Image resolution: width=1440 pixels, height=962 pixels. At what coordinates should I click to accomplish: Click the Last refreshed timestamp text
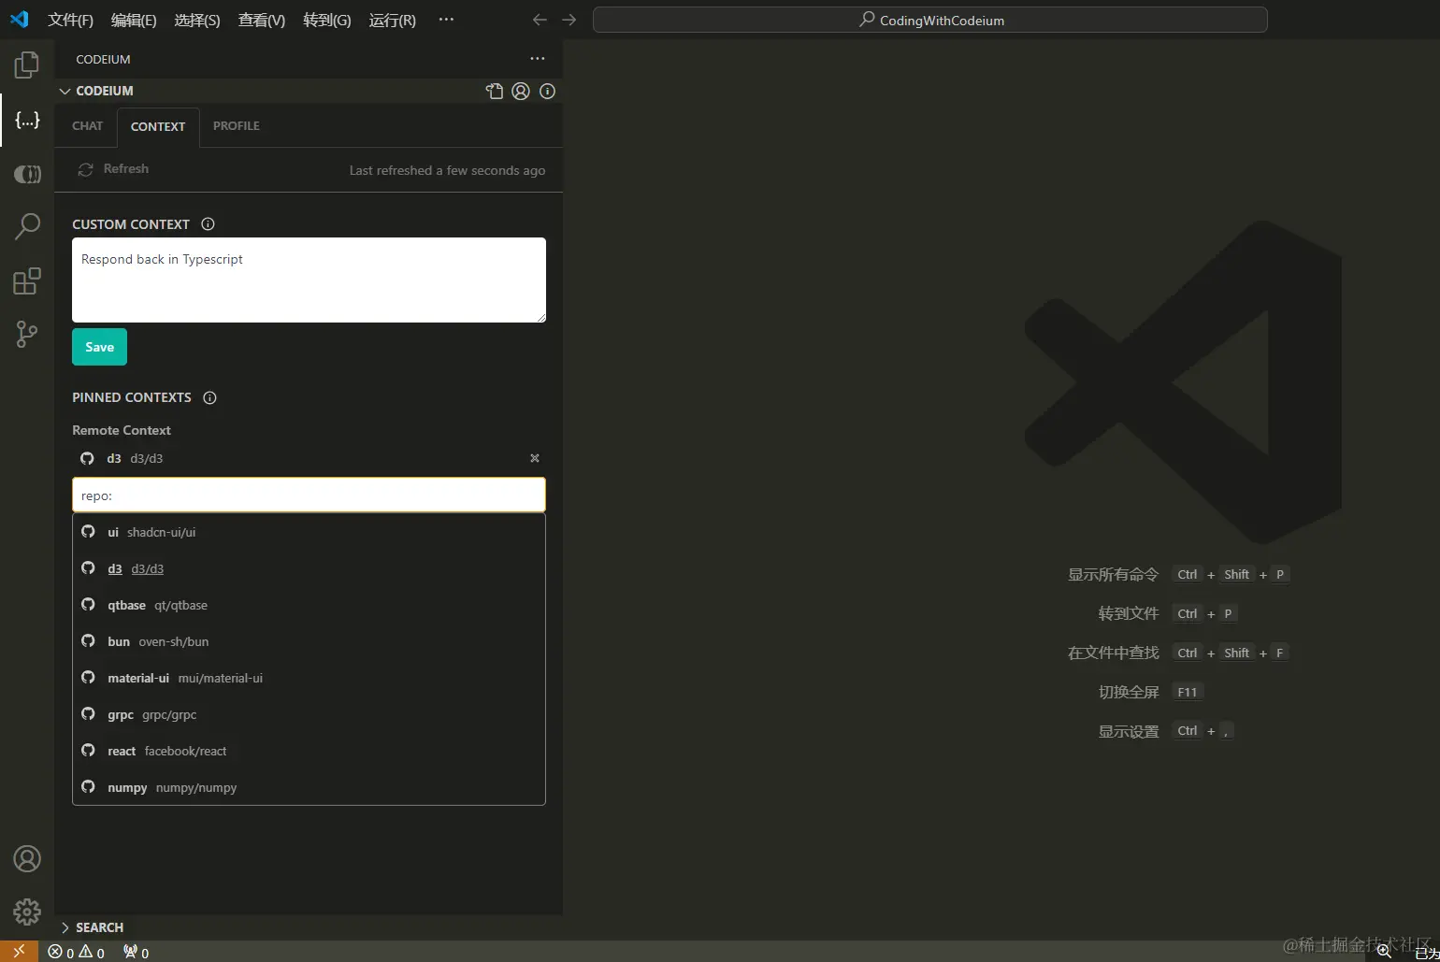click(447, 170)
